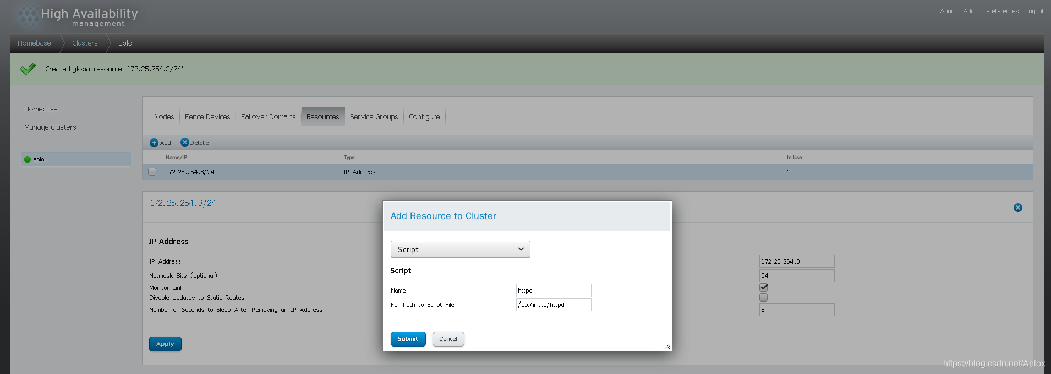Submit the Add Resource dialog
1051x374 pixels.
click(x=408, y=339)
